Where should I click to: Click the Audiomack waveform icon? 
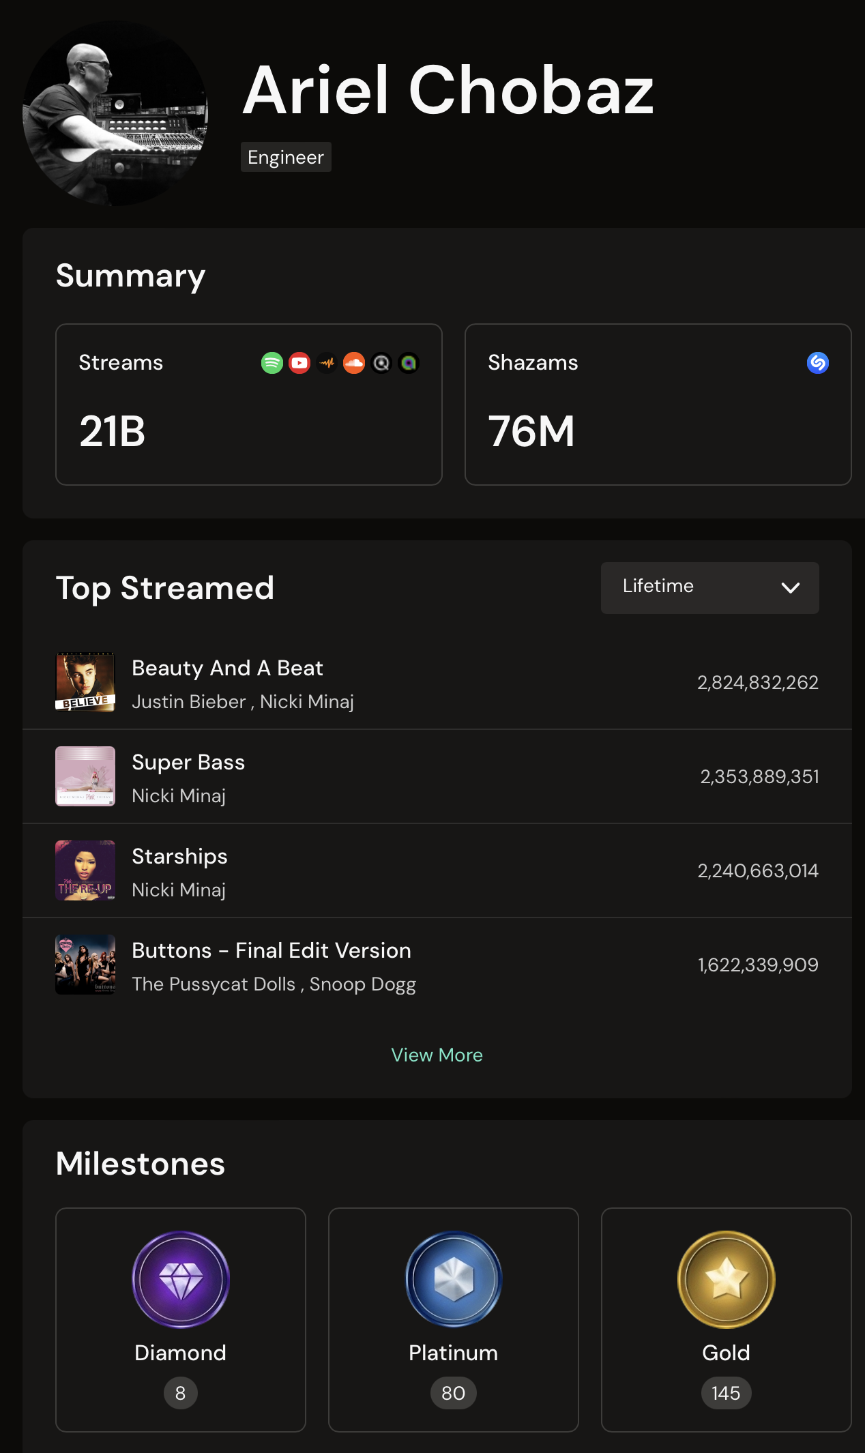coord(327,363)
